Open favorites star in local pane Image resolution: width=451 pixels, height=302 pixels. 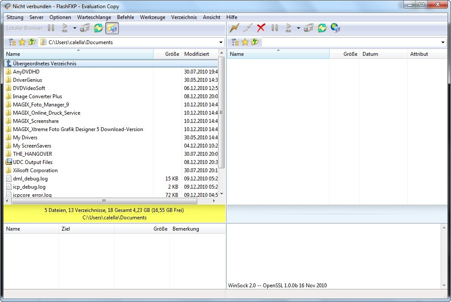[x=22, y=42]
